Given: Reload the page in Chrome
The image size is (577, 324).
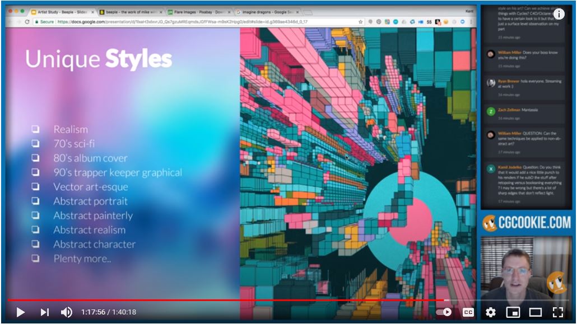Looking at the screenshot, I should tap(27, 22).
